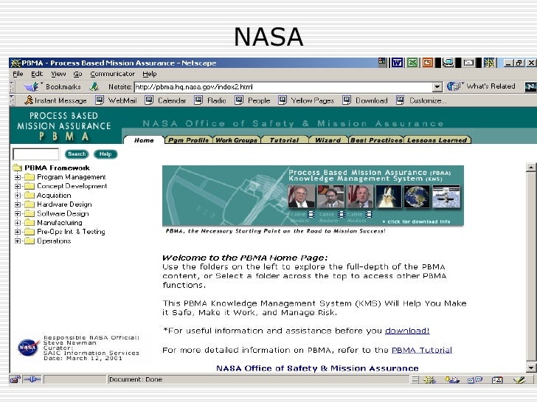Open the View menu

point(58,74)
